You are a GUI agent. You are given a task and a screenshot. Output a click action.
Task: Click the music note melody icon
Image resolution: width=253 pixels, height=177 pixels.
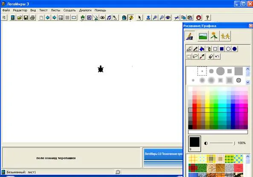coord(109,17)
